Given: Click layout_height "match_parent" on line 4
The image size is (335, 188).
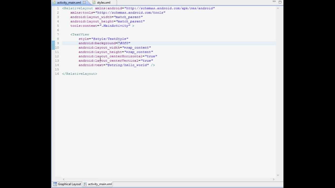Looking at the screenshot, I should pyautogui.click(x=130, y=21).
